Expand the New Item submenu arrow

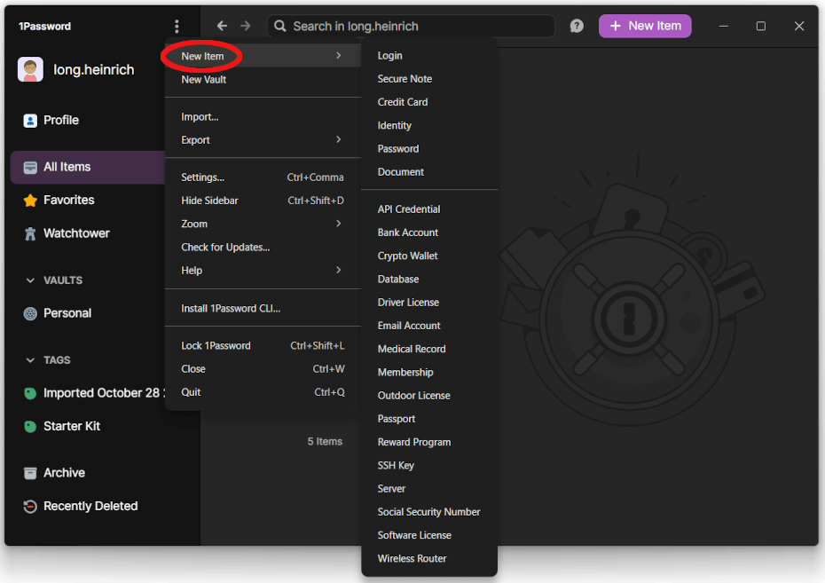338,55
